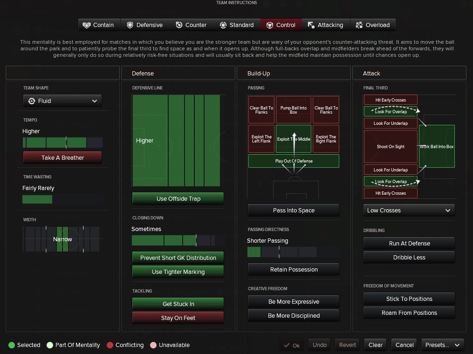Click the Width pitch diagram
The image size is (473, 354).
(x=62, y=239)
